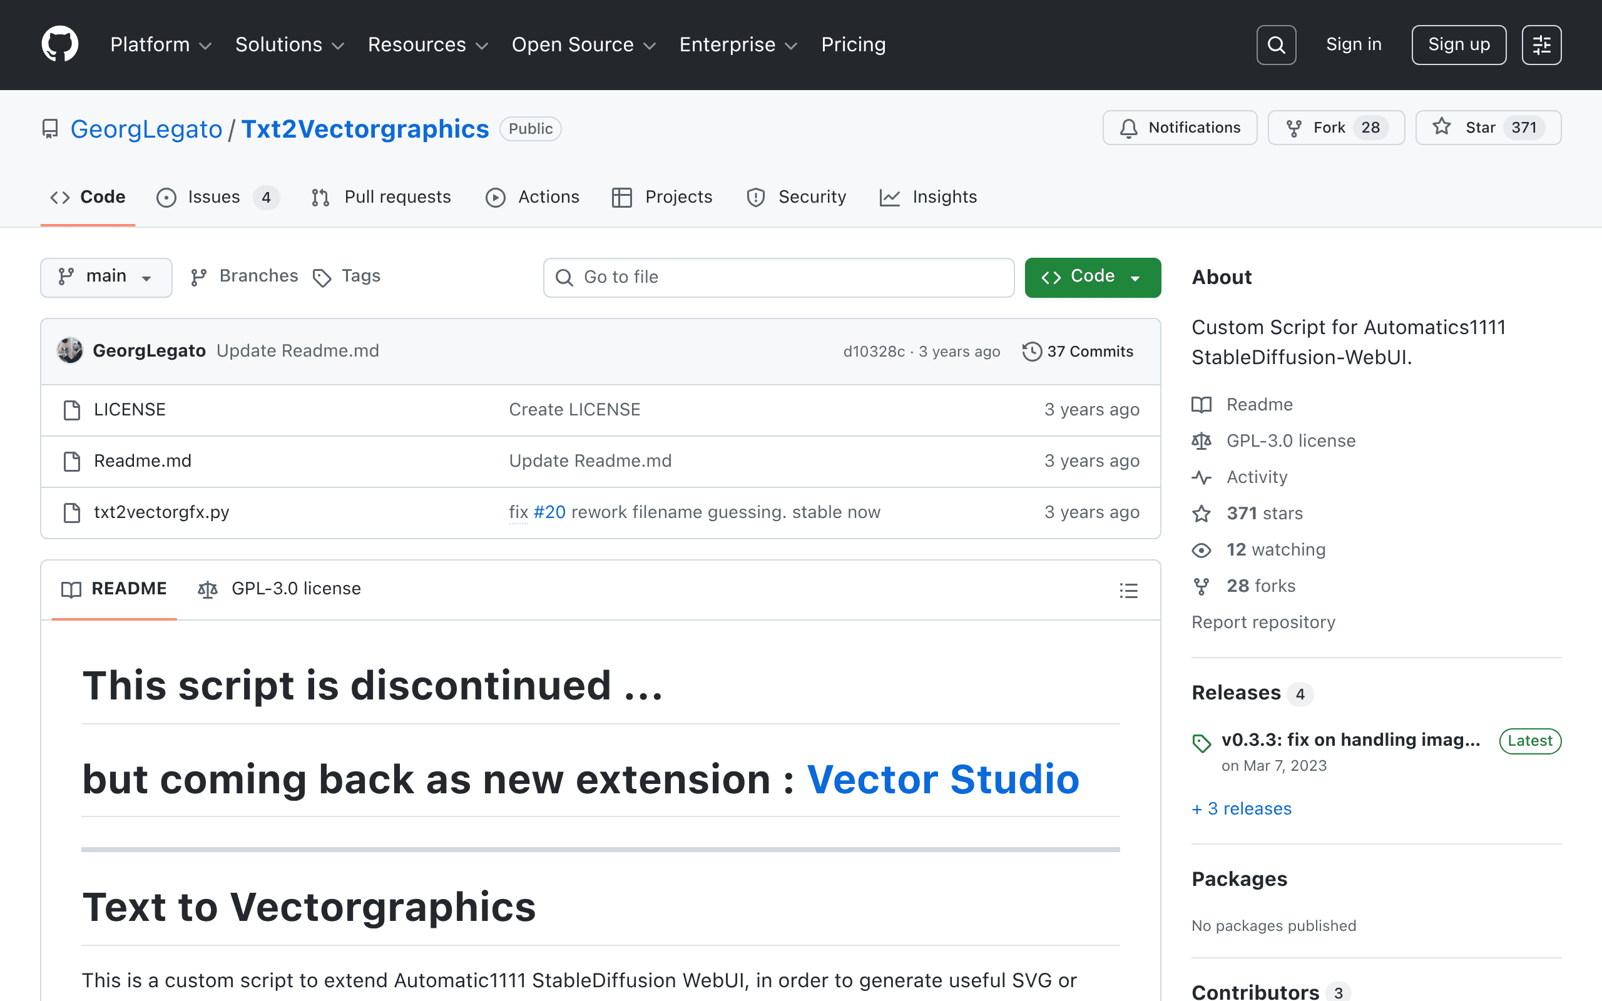Screen dimensions: 1602x1001
Task: Click the eye icon beside 12 watching
Action: 1201,550
